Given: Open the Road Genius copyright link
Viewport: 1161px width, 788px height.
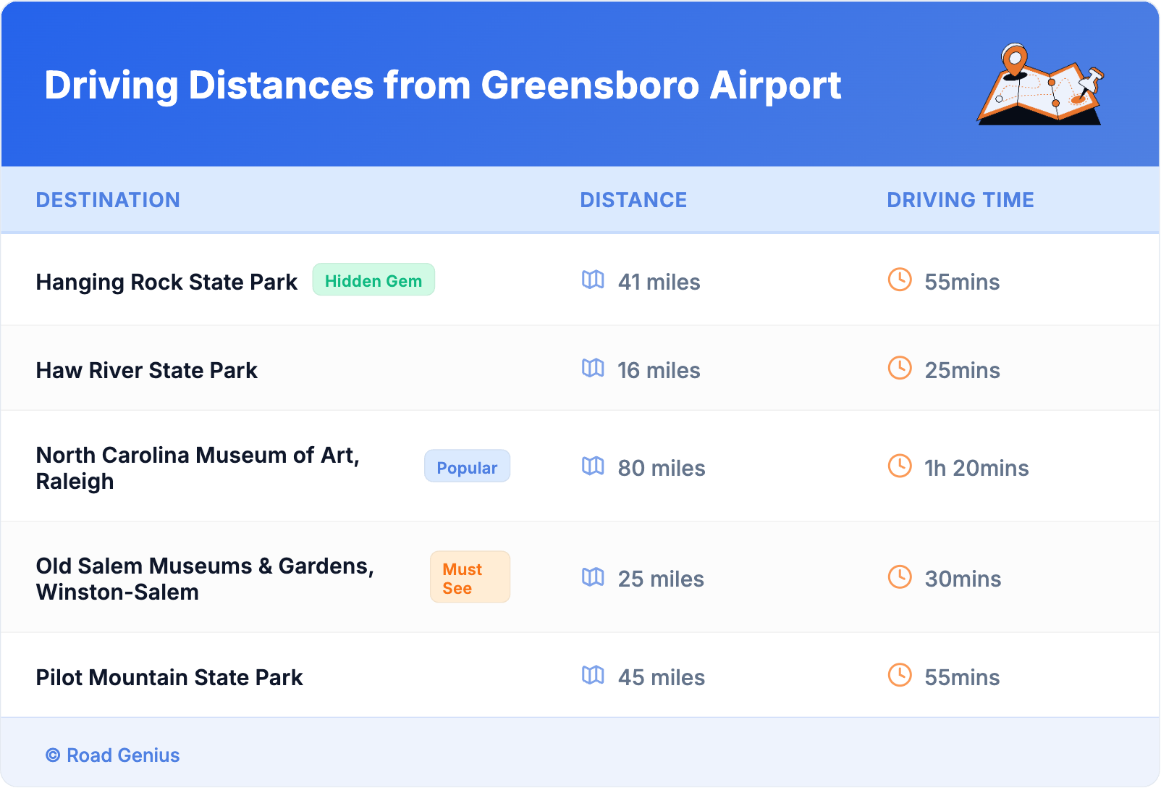Looking at the screenshot, I should coord(113,755).
